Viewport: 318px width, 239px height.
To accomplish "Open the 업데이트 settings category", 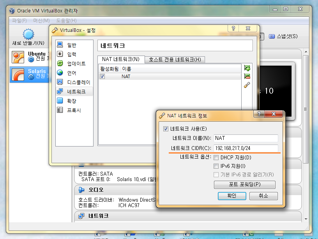I will [x=74, y=63].
